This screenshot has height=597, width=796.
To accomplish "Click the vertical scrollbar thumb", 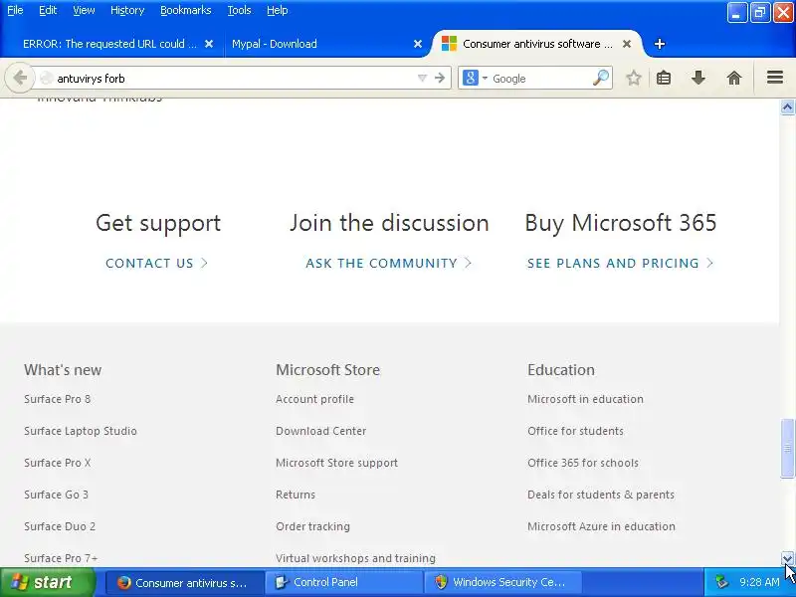I will (x=787, y=449).
